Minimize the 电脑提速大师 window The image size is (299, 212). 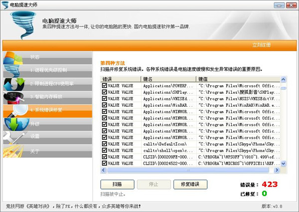coord(279,5)
